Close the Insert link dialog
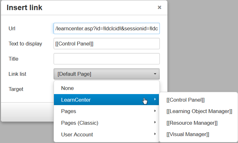This screenshot has width=238, height=143. [x=160, y=7]
